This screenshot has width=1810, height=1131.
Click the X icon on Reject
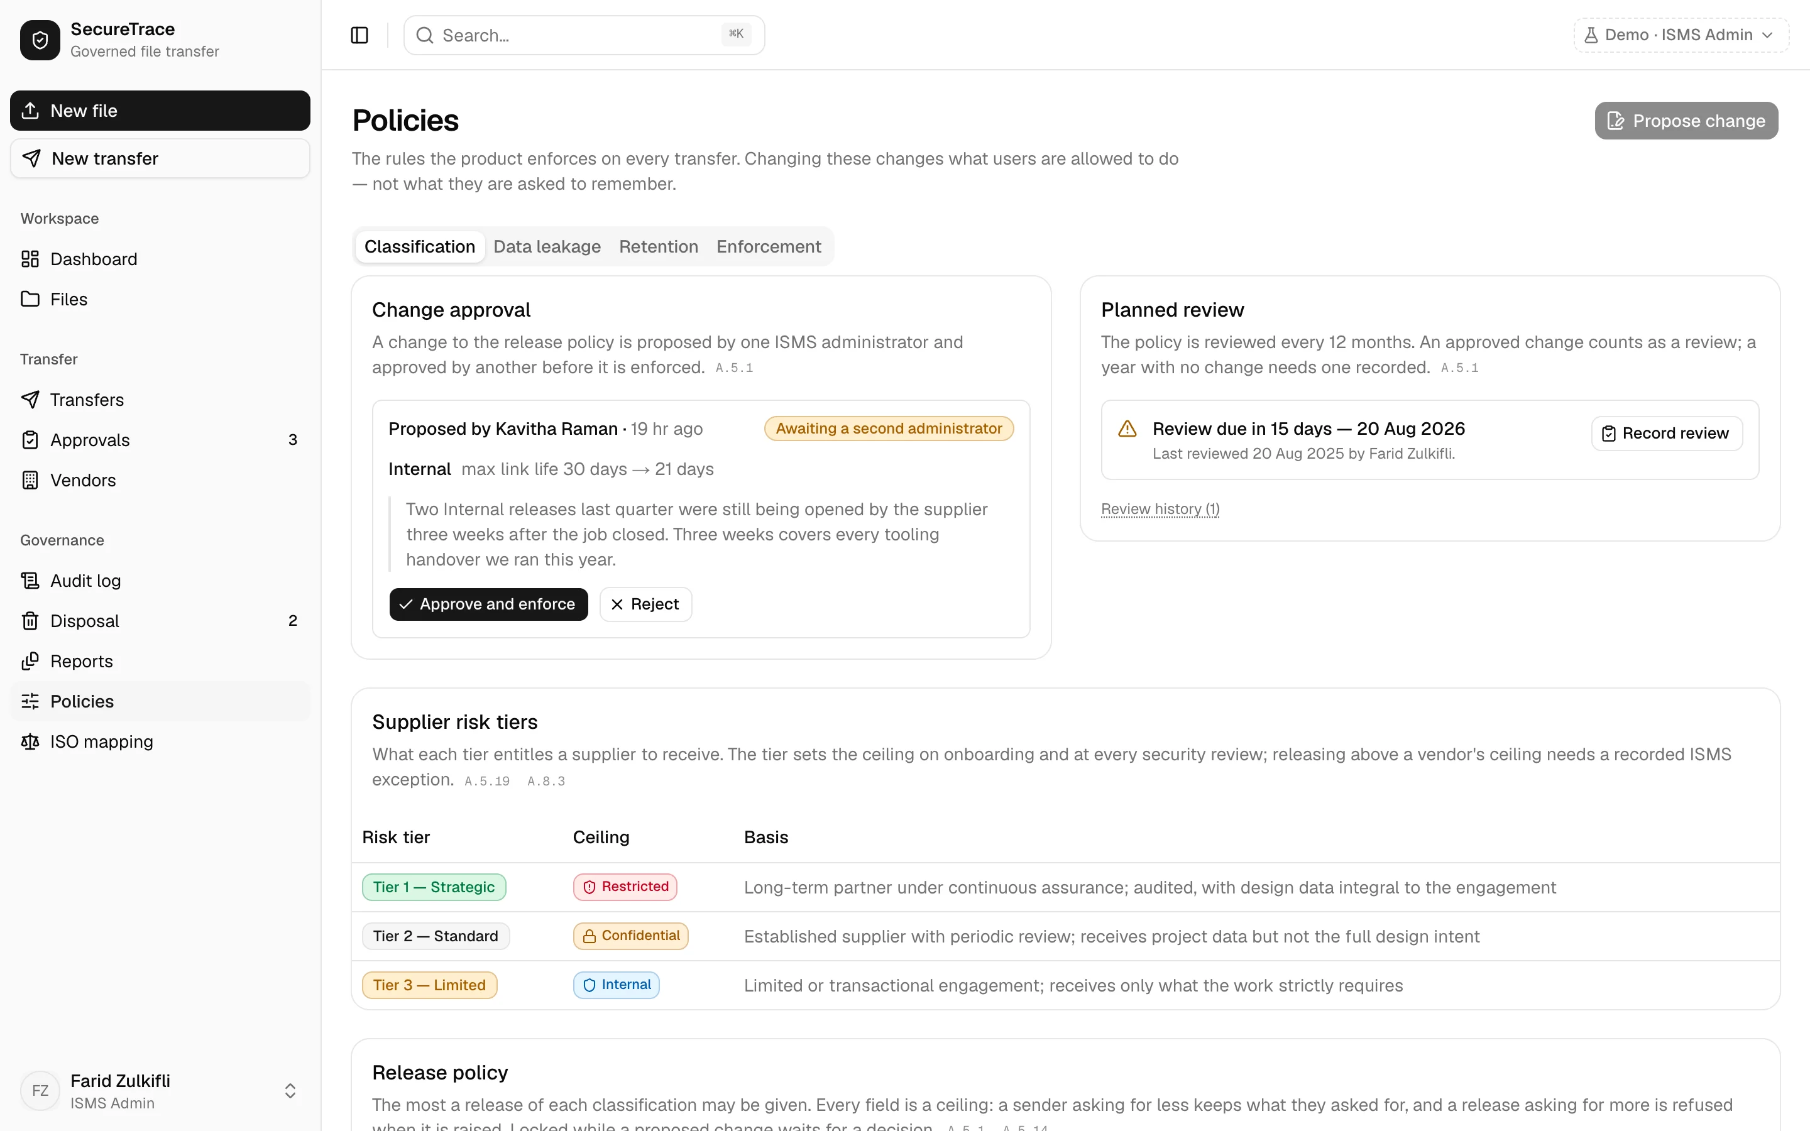click(x=617, y=604)
